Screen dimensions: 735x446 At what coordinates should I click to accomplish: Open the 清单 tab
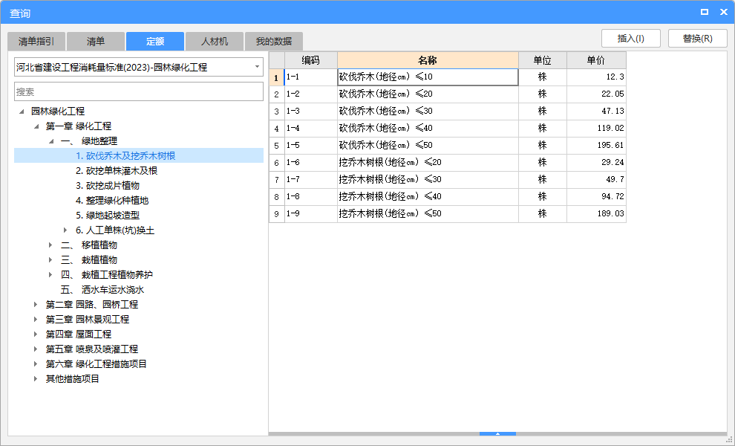(x=96, y=42)
